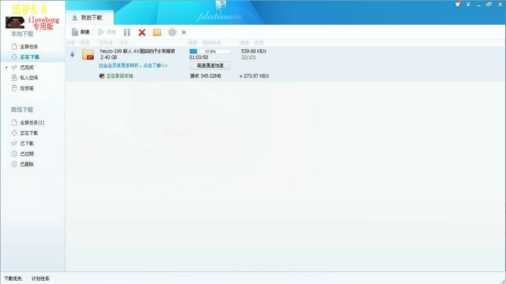Select 全部任务 under 本地下载
506x284 pixels.
tap(29, 47)
